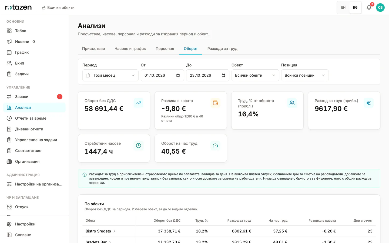
Task: Open Задачи in the sidebar
Action: point(35,74)
